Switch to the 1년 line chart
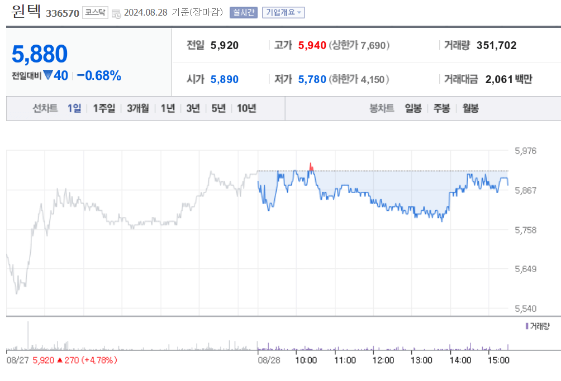561x381 pixels. 168,108
